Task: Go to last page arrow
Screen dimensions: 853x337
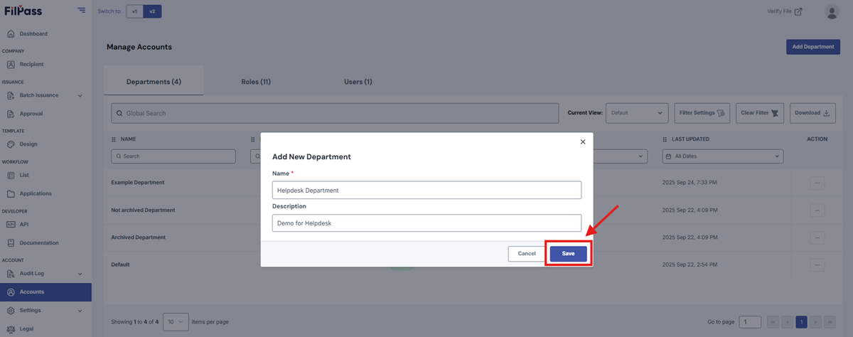Action: tap(830, 322)
